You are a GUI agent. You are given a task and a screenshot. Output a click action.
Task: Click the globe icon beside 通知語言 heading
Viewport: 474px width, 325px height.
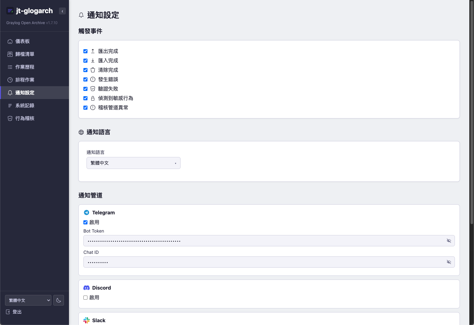(81, 132)
